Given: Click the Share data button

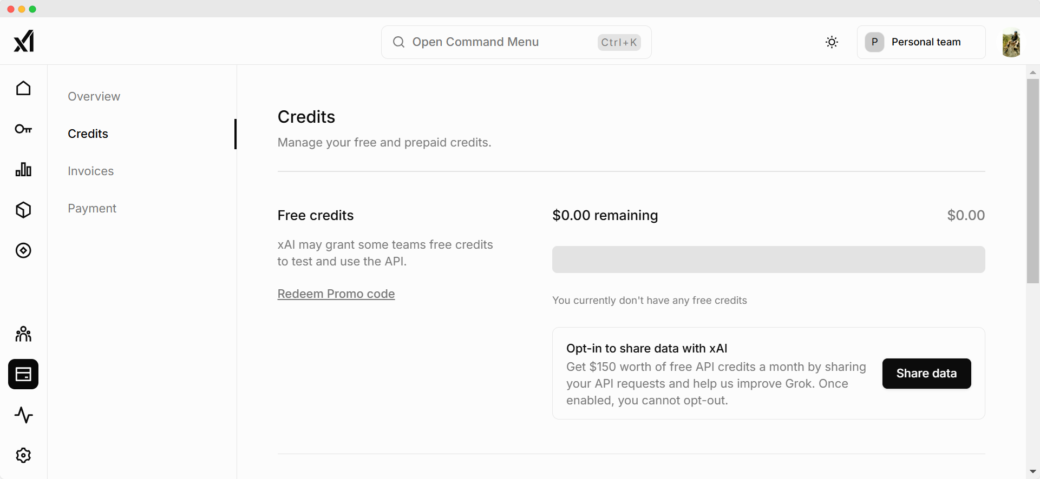Looking at the screenshot, I should [x=926, y=374].
